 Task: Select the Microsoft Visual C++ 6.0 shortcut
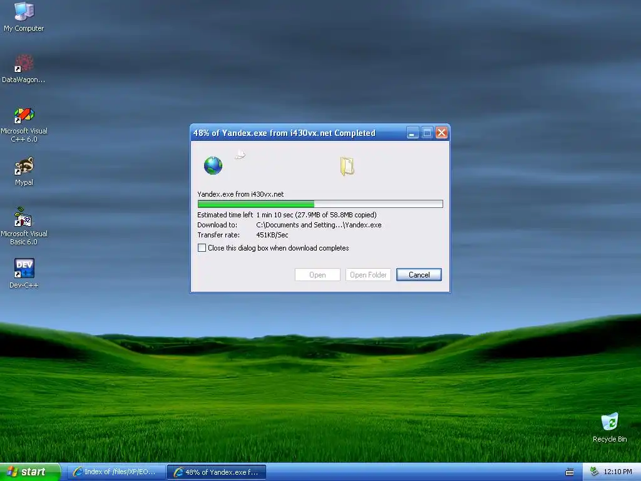pos(24,125)
